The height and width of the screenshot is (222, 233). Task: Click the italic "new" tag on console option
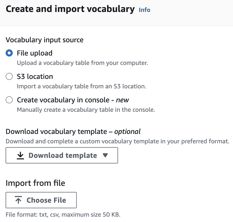[x=122, y=100]
